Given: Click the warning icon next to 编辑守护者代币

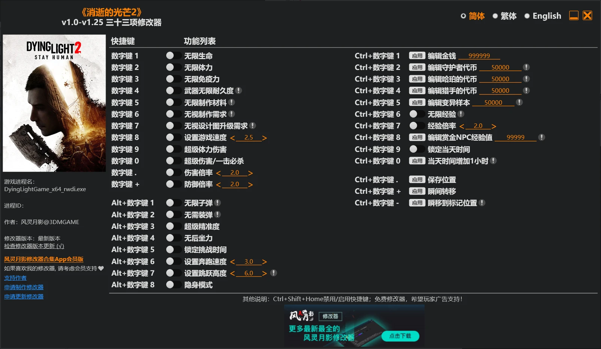Looking at the screenshot, I should pyautogui.click(x=526, y=67).
